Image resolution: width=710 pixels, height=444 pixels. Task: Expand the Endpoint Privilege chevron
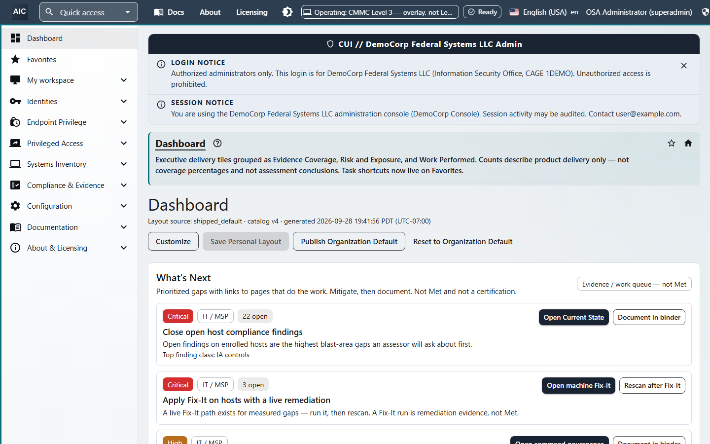pyautogui.click(x=124, y=122)
